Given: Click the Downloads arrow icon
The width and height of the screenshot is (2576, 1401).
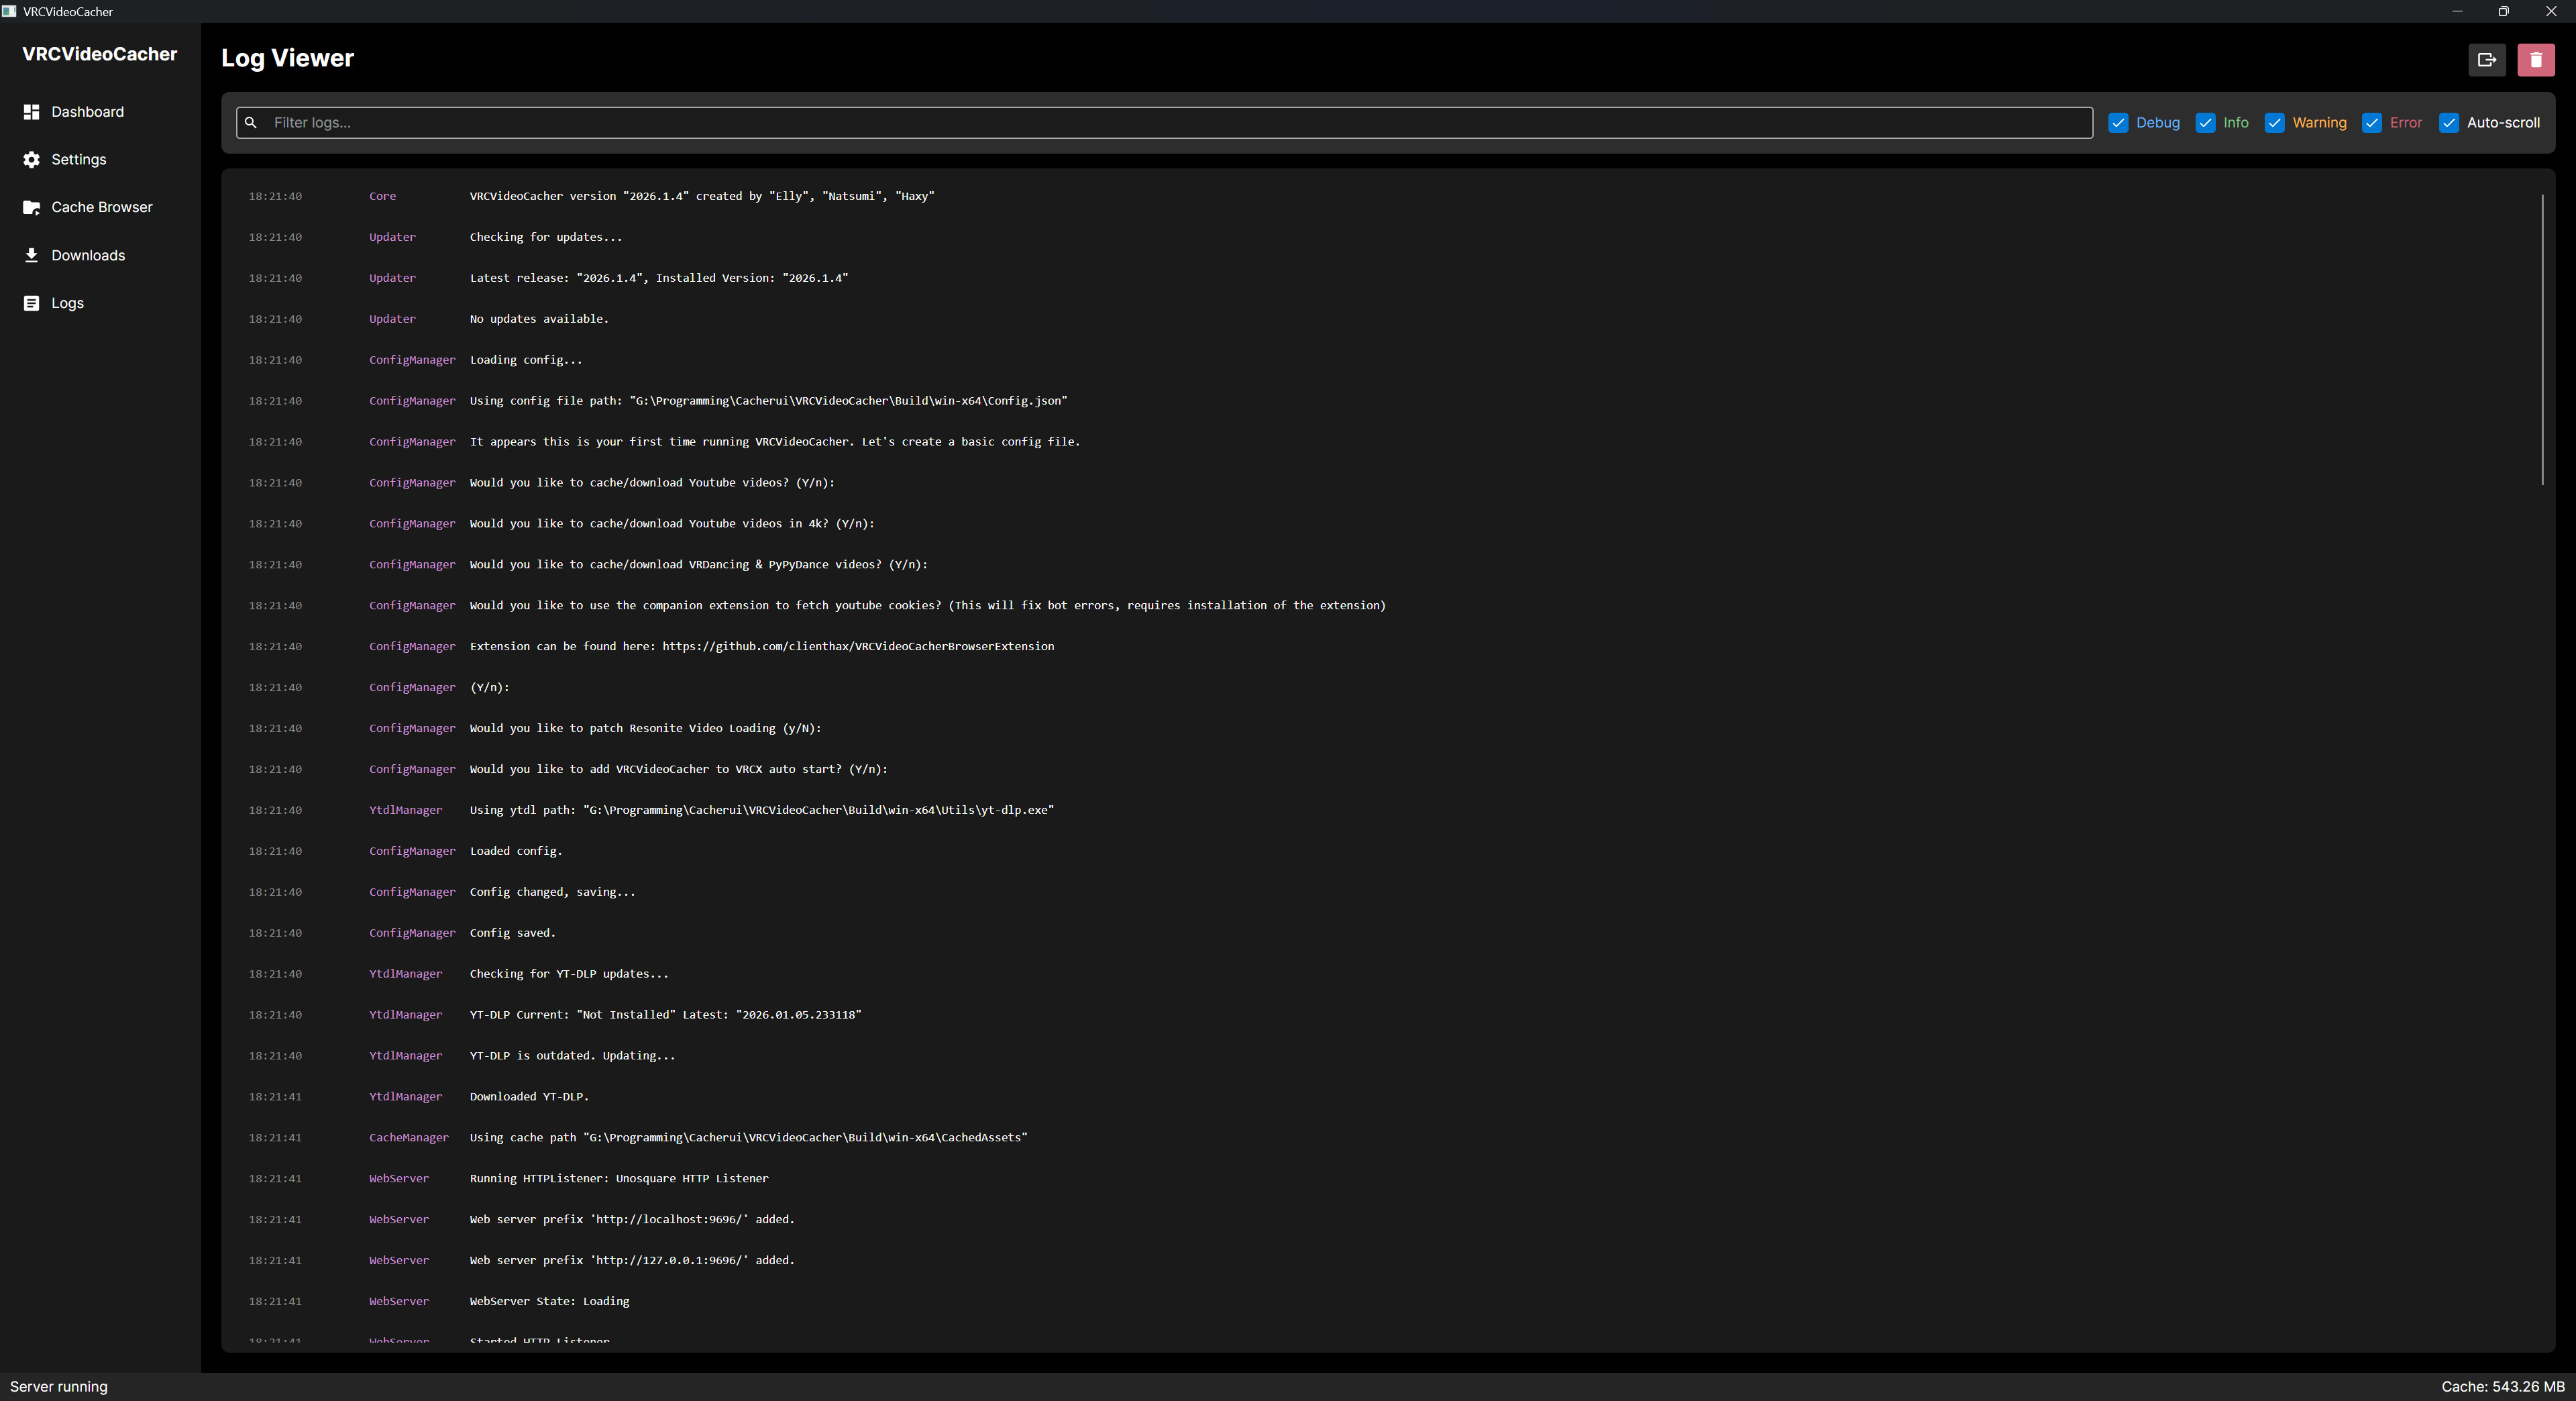Looking at the screenshot, I should (31, 255).
